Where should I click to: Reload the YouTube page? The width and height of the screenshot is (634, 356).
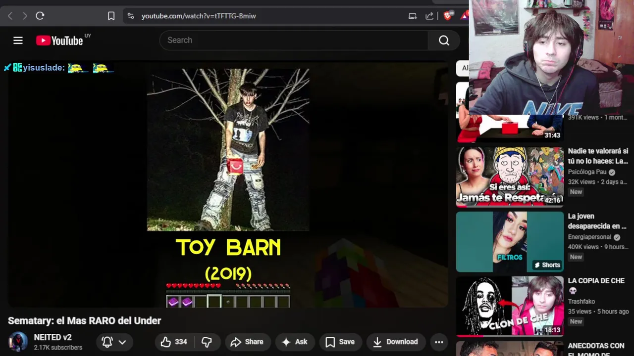(40, 16)
